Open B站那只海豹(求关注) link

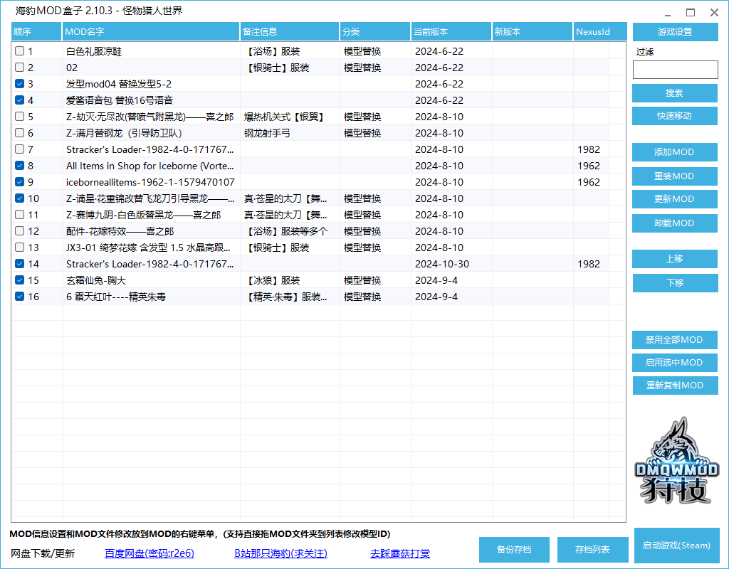(280, 553)
